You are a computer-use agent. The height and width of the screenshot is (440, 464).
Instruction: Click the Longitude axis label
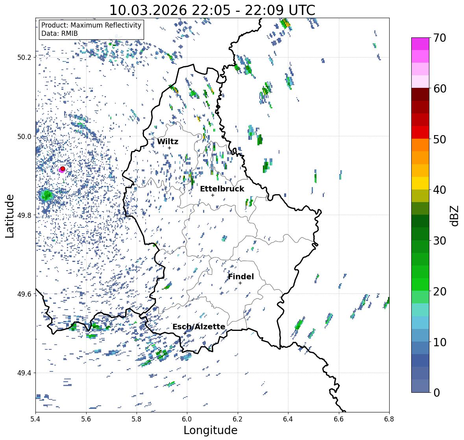(x=211, y=430)
